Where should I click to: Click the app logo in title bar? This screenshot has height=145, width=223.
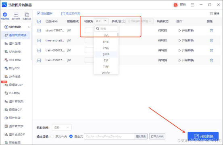(x=4, y=5)
